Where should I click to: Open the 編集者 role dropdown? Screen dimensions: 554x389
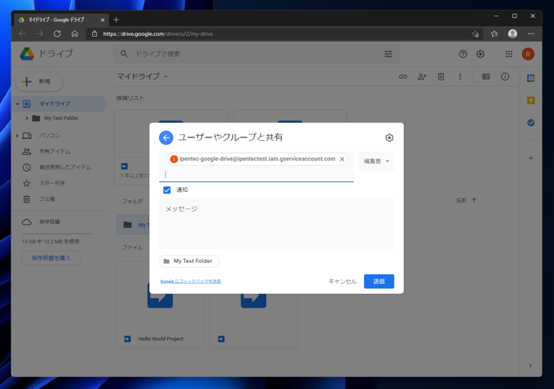point(376,161)
